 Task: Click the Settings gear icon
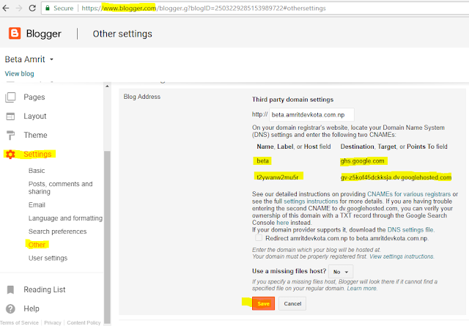[x=10, y=155]
